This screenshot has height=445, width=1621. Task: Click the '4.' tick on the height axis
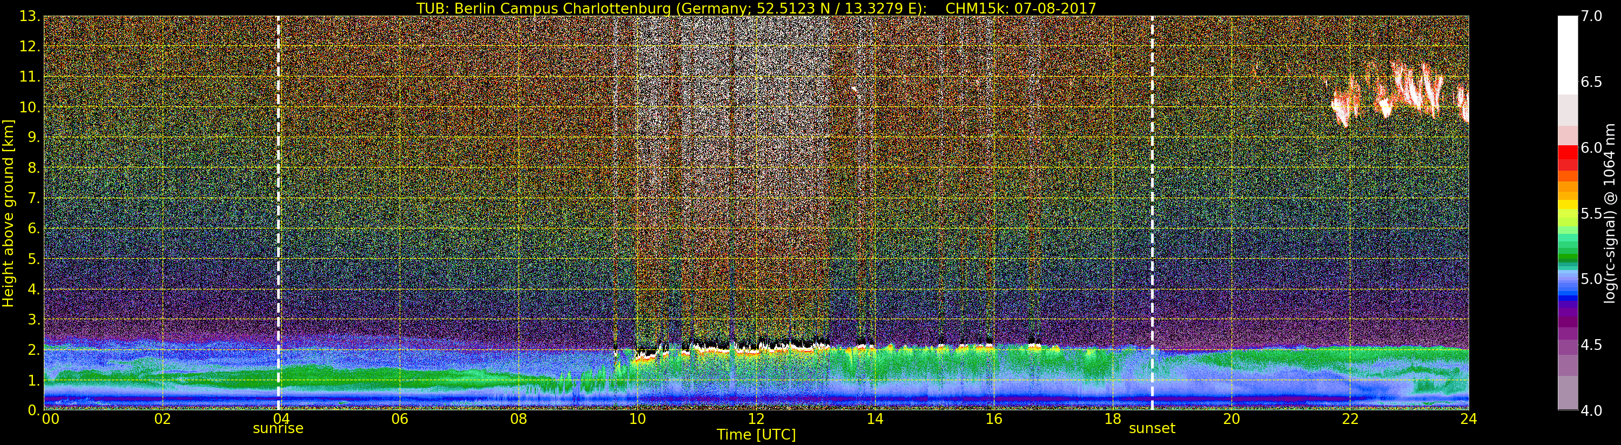(x=34, y=289)
